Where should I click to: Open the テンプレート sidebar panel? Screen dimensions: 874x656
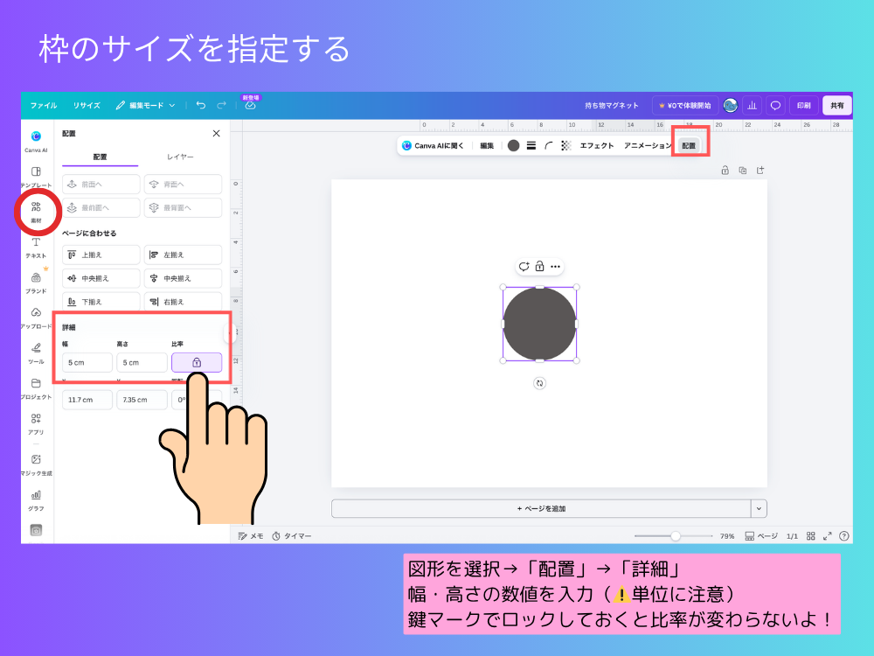(36, 177)
